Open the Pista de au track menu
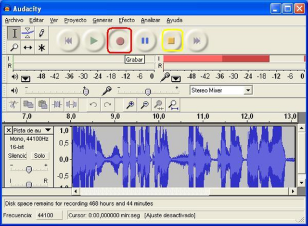This screenshot has width=308, height=226. (x=32, y=130)
